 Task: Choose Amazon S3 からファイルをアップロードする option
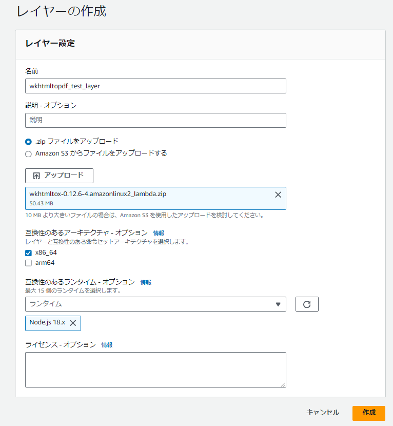click(28, 153)
